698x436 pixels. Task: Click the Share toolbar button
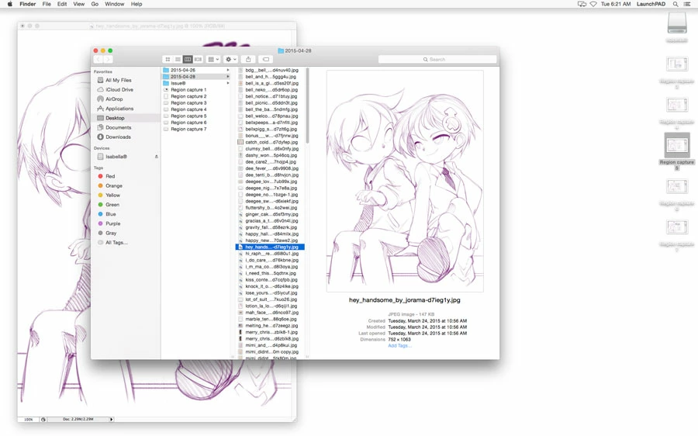pos(248,59)
